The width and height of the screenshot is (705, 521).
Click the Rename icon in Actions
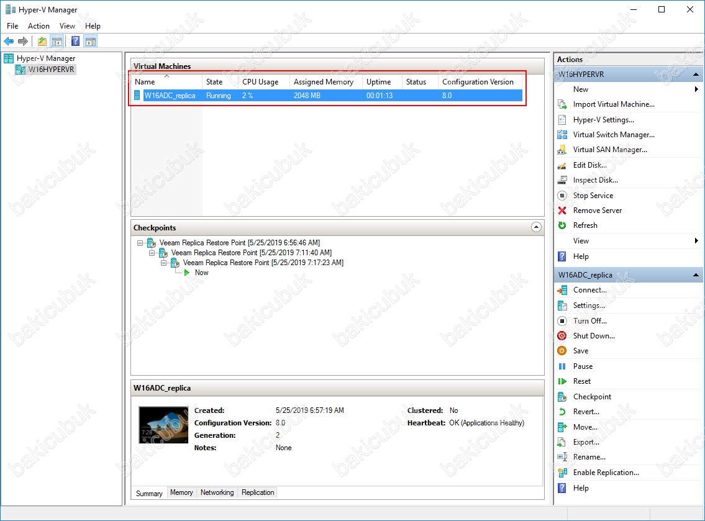pos(562,457)
